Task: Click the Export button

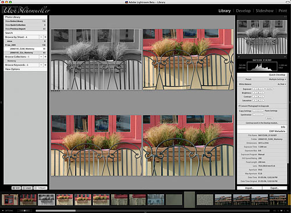Action: tap(275, 188)
